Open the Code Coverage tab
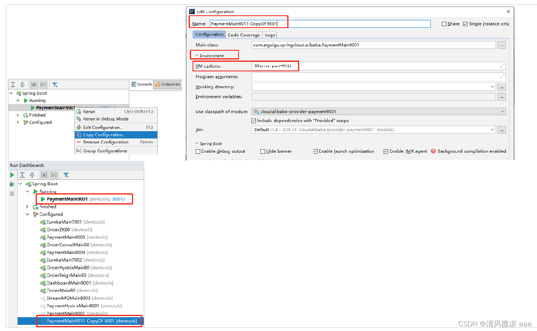This screenshot has height=331, width=537. (x=244, y=35)
